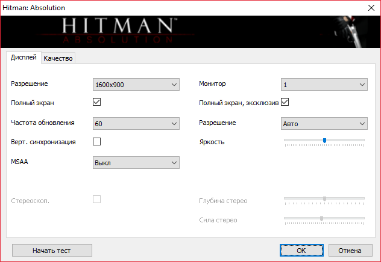Open the Частота обновления dropdown showing 60
Image resolution: width=381 pixels, height=262 pixels.
tap(136, 124)
